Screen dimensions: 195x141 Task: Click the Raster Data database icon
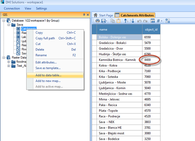coord(8,58)
